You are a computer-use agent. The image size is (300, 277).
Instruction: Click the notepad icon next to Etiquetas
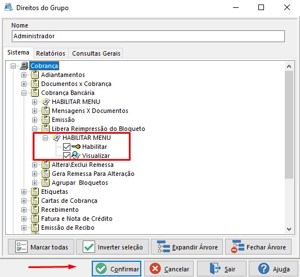pyautogui.click(x=35, y=192)
